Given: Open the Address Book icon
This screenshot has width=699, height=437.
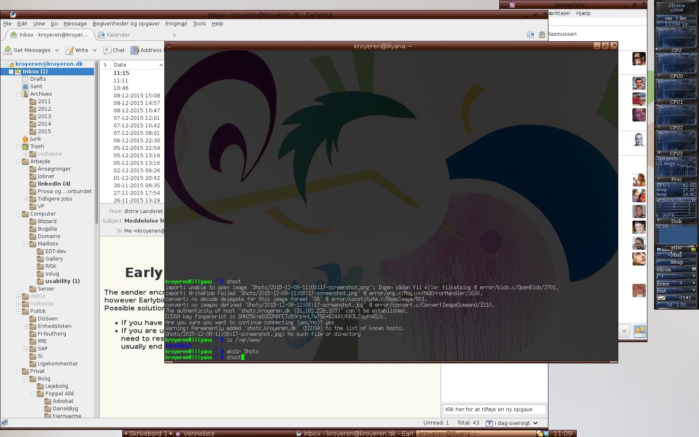Looking at the screenshot, I should 135,50.
